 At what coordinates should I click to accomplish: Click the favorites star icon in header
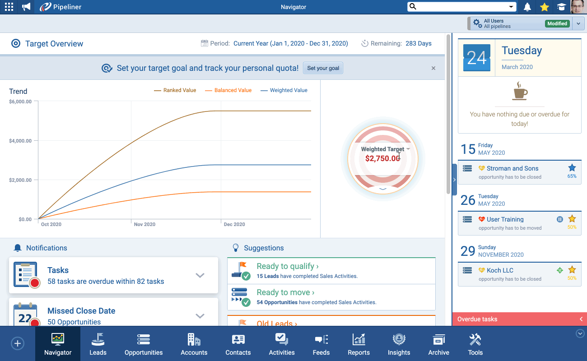[x=545, y=7]
